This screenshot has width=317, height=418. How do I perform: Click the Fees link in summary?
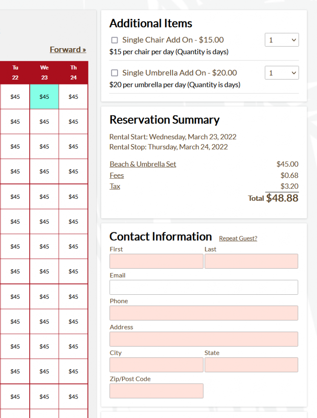click(117, 176)
